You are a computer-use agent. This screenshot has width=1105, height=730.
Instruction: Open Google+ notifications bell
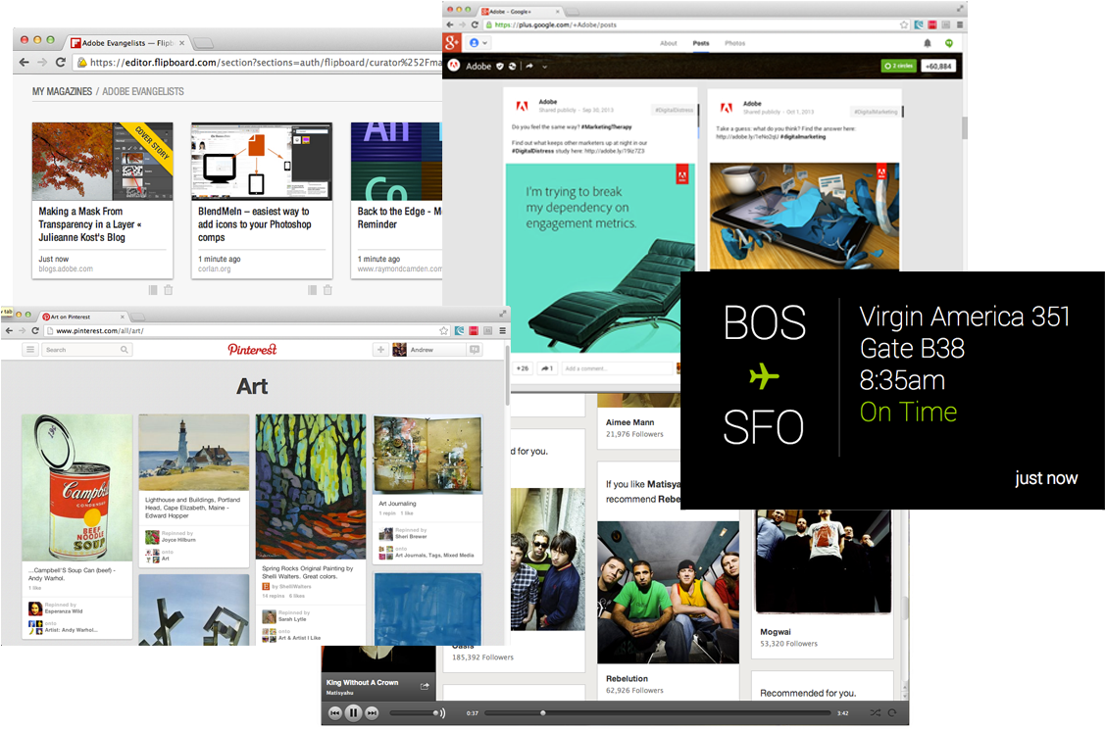tap(928, 43)
